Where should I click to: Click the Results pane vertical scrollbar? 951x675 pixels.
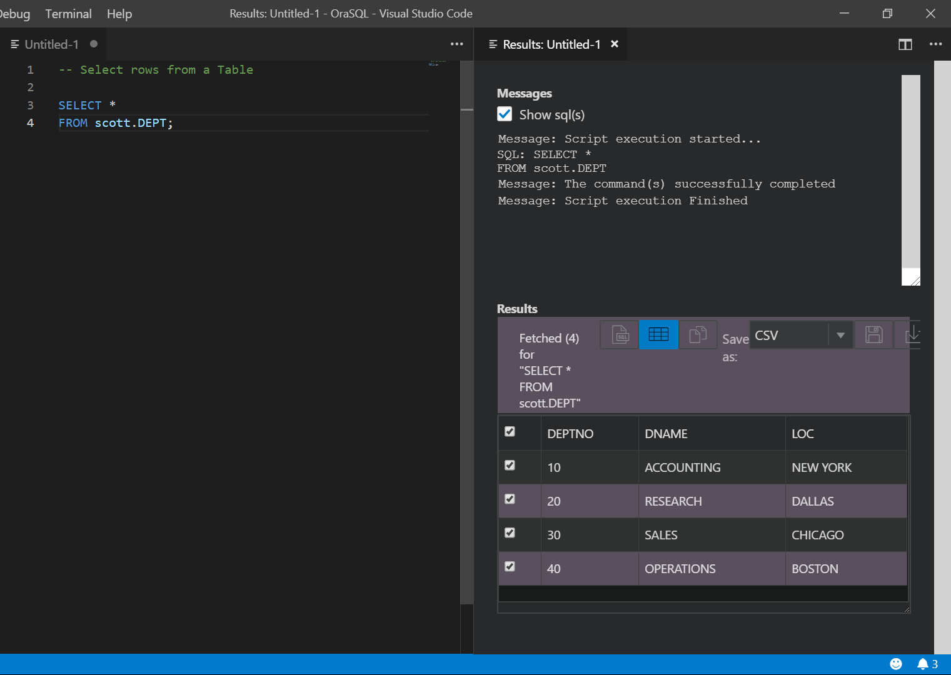(x=942, y=357)
